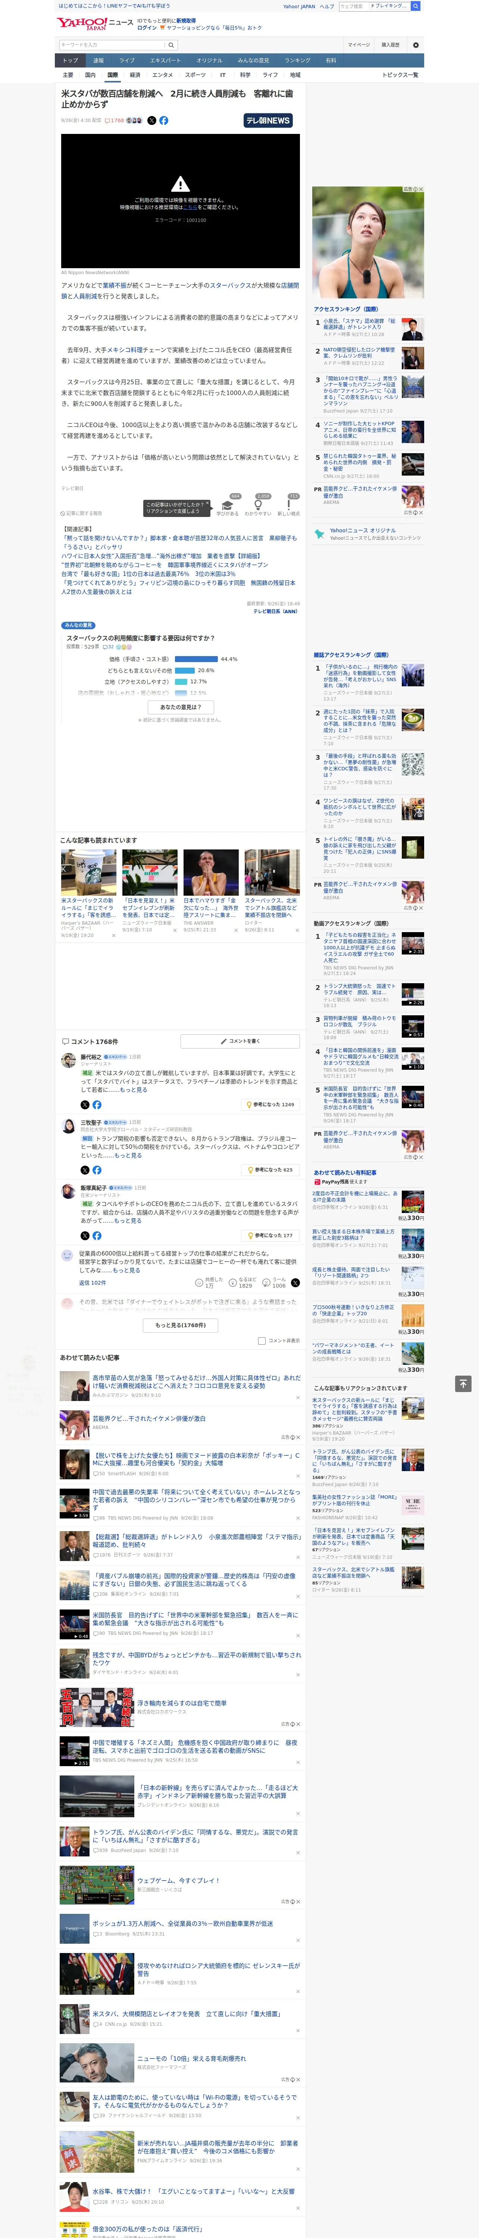Close the reaction tooltip popup
This screenshot has width=479, height=2238.
207,504
